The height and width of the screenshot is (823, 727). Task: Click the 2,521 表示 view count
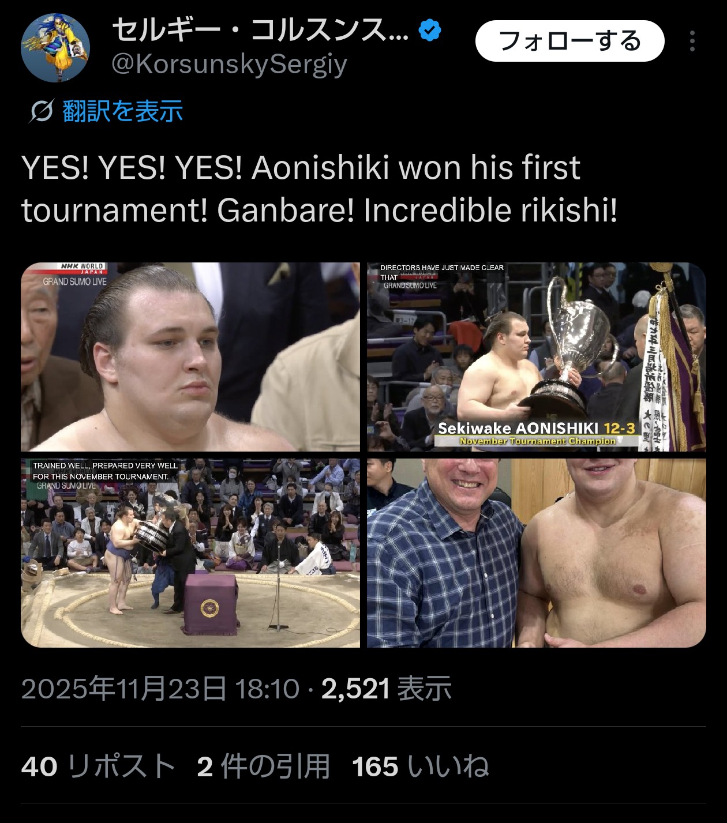tap(386, 689)
